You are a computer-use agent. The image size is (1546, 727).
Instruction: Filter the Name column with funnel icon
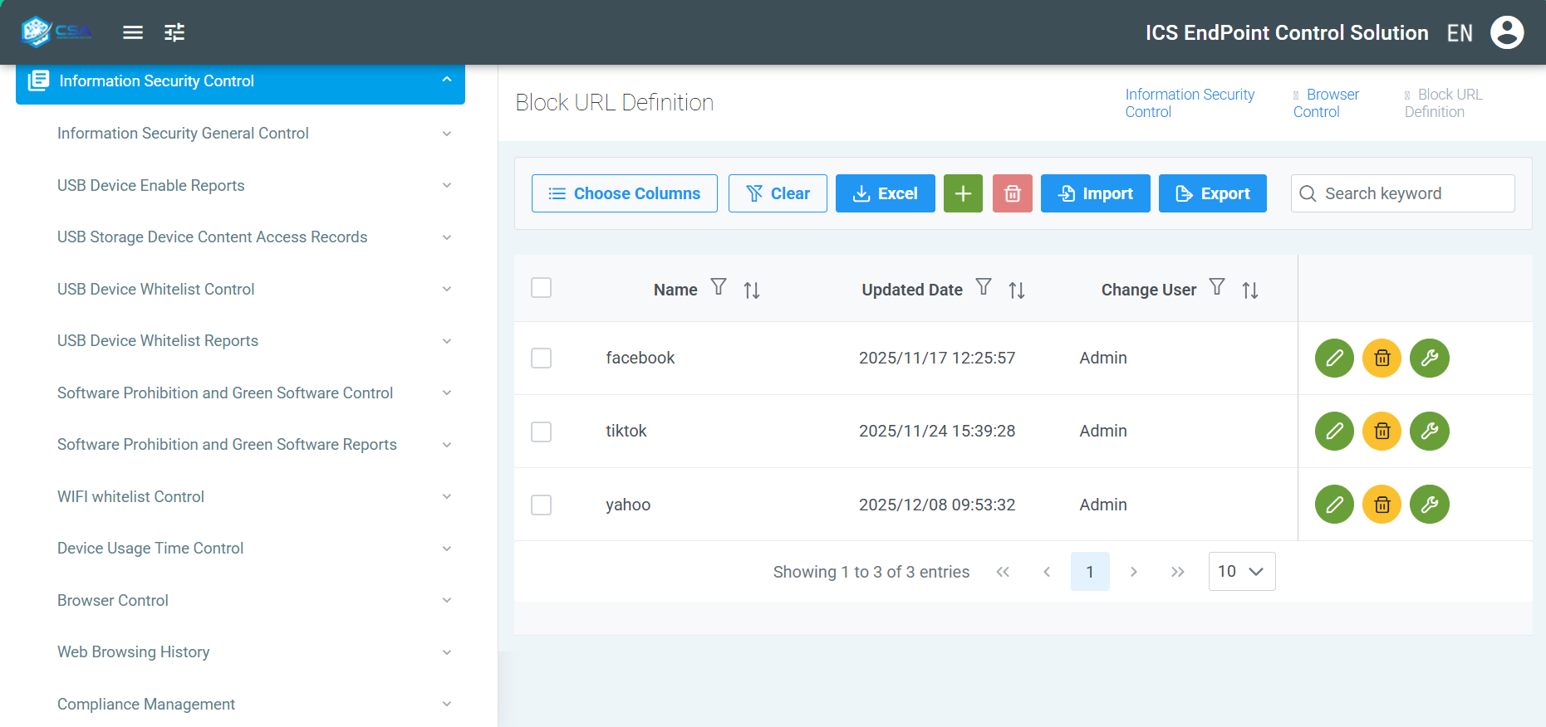(719, 287)
